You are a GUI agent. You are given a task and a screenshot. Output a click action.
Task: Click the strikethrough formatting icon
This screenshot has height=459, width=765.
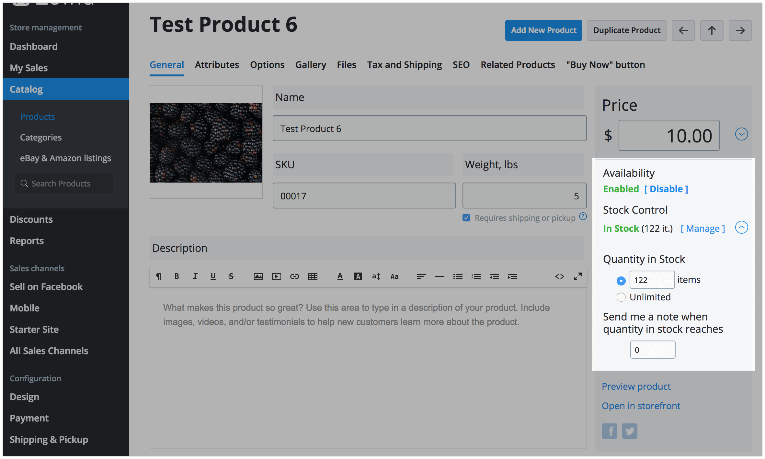[231, 276]
